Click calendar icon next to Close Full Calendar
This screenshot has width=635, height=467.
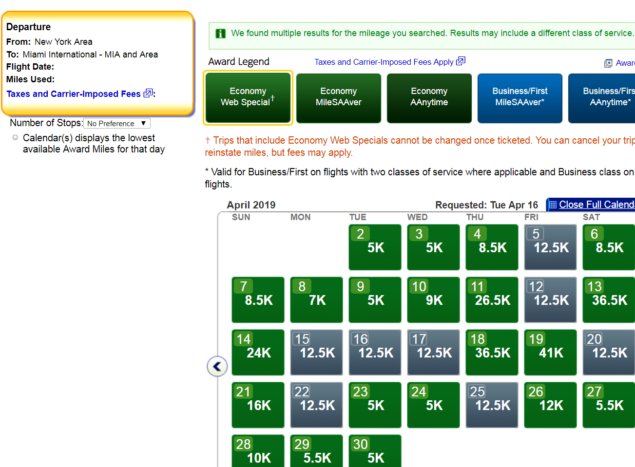click(x=553, y=205)
